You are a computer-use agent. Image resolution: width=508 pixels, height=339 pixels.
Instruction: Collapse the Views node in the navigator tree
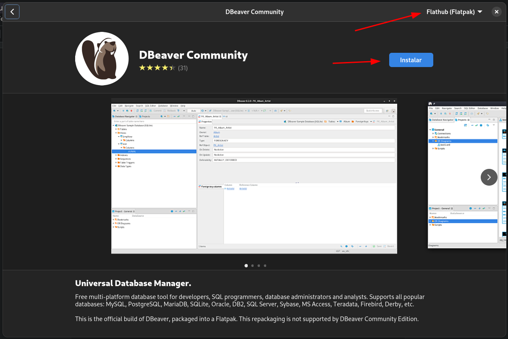coord(116,133)
